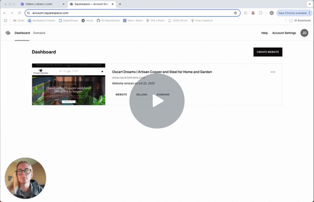Click the red extension icon in toolbar
Viewport: 314px width, 202px height.
tap(253, 13)
